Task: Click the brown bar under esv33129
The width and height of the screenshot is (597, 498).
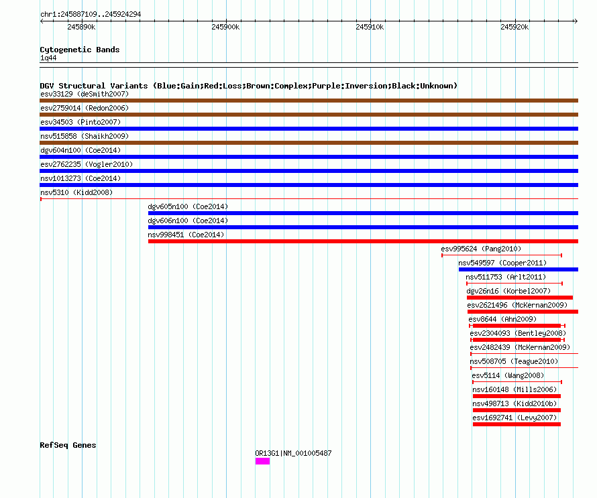Action: pyautogui.click(x=309, y=101)
